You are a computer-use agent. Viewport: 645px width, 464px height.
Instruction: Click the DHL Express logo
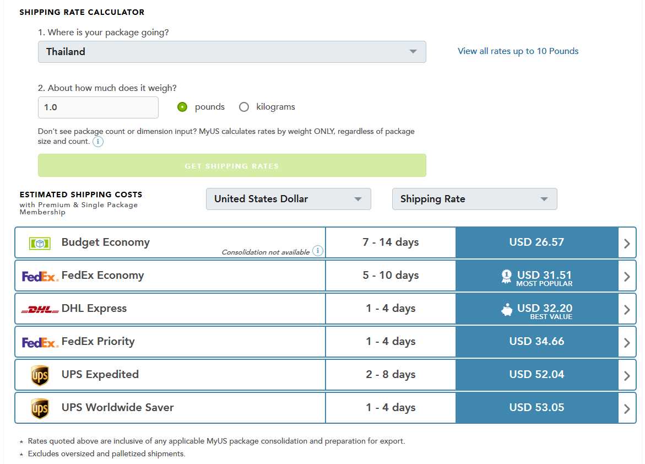(x=40, y=310)
